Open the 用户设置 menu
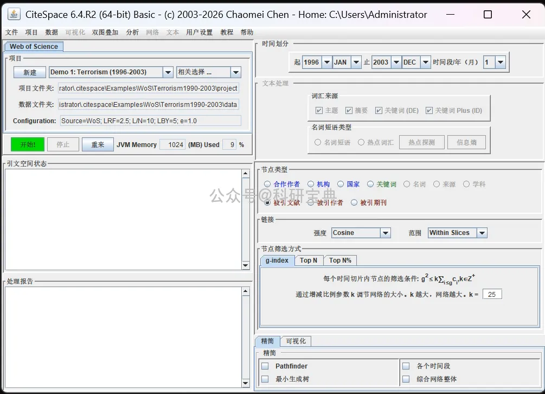 (x=199, y=33)
